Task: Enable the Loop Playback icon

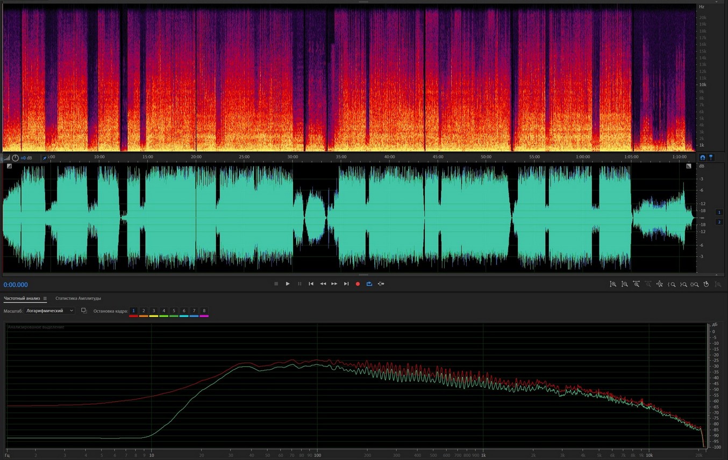Action: [369, 284]
